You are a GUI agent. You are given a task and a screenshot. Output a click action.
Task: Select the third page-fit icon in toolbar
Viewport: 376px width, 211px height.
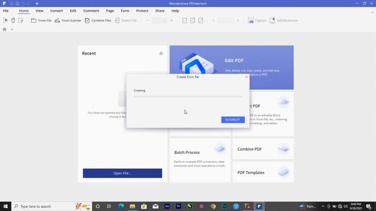pyautogui.click(x=201, y=21)
